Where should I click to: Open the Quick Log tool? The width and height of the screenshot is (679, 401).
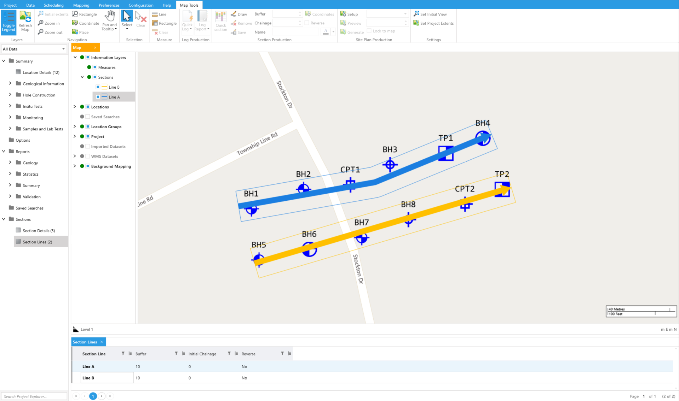187,21
